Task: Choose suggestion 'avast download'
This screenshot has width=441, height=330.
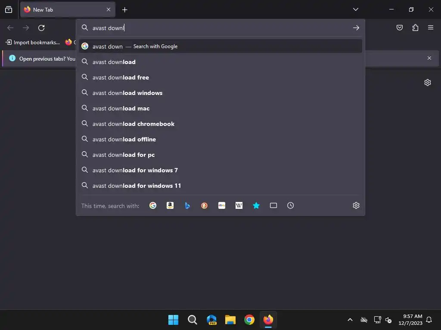Action: [x=220, y=62]
